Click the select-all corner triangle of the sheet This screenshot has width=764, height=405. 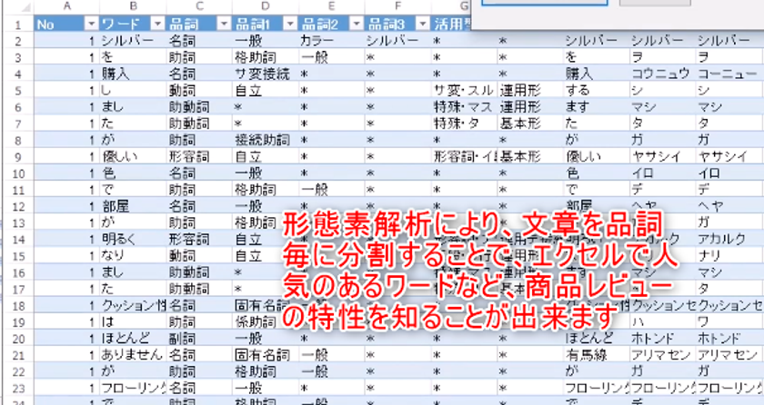pyautogui.click(x=25, y=7)
